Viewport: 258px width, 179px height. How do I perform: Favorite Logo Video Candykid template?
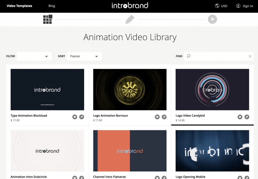pos(240,117)
